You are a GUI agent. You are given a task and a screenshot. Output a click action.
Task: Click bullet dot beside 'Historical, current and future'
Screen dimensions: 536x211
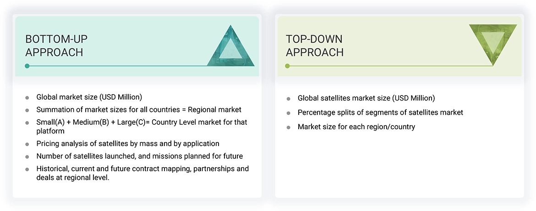point(27,169)
